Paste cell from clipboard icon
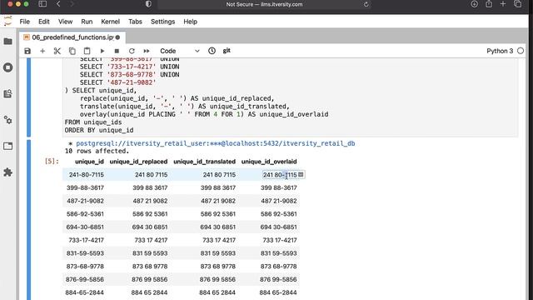 point(87,51)
